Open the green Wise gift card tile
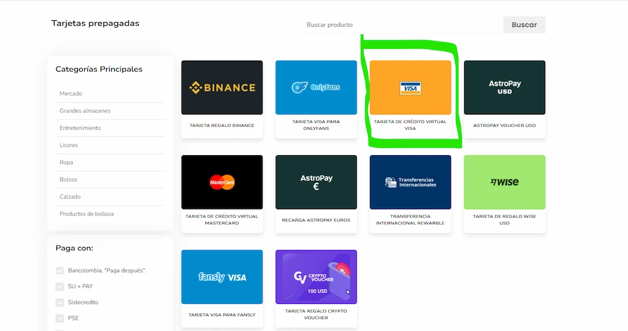Image resolution: width=628 pixels, height=331 pixels. click(x=504, y=182)
